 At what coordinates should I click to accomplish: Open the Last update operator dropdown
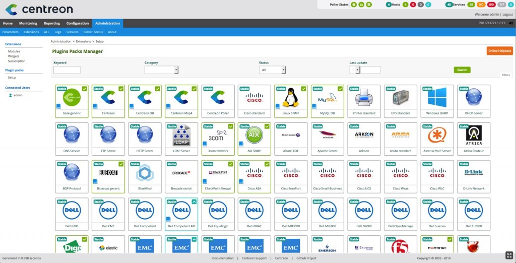(354, 70)
